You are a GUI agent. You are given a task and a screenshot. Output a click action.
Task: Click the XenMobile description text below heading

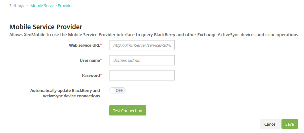154,34
